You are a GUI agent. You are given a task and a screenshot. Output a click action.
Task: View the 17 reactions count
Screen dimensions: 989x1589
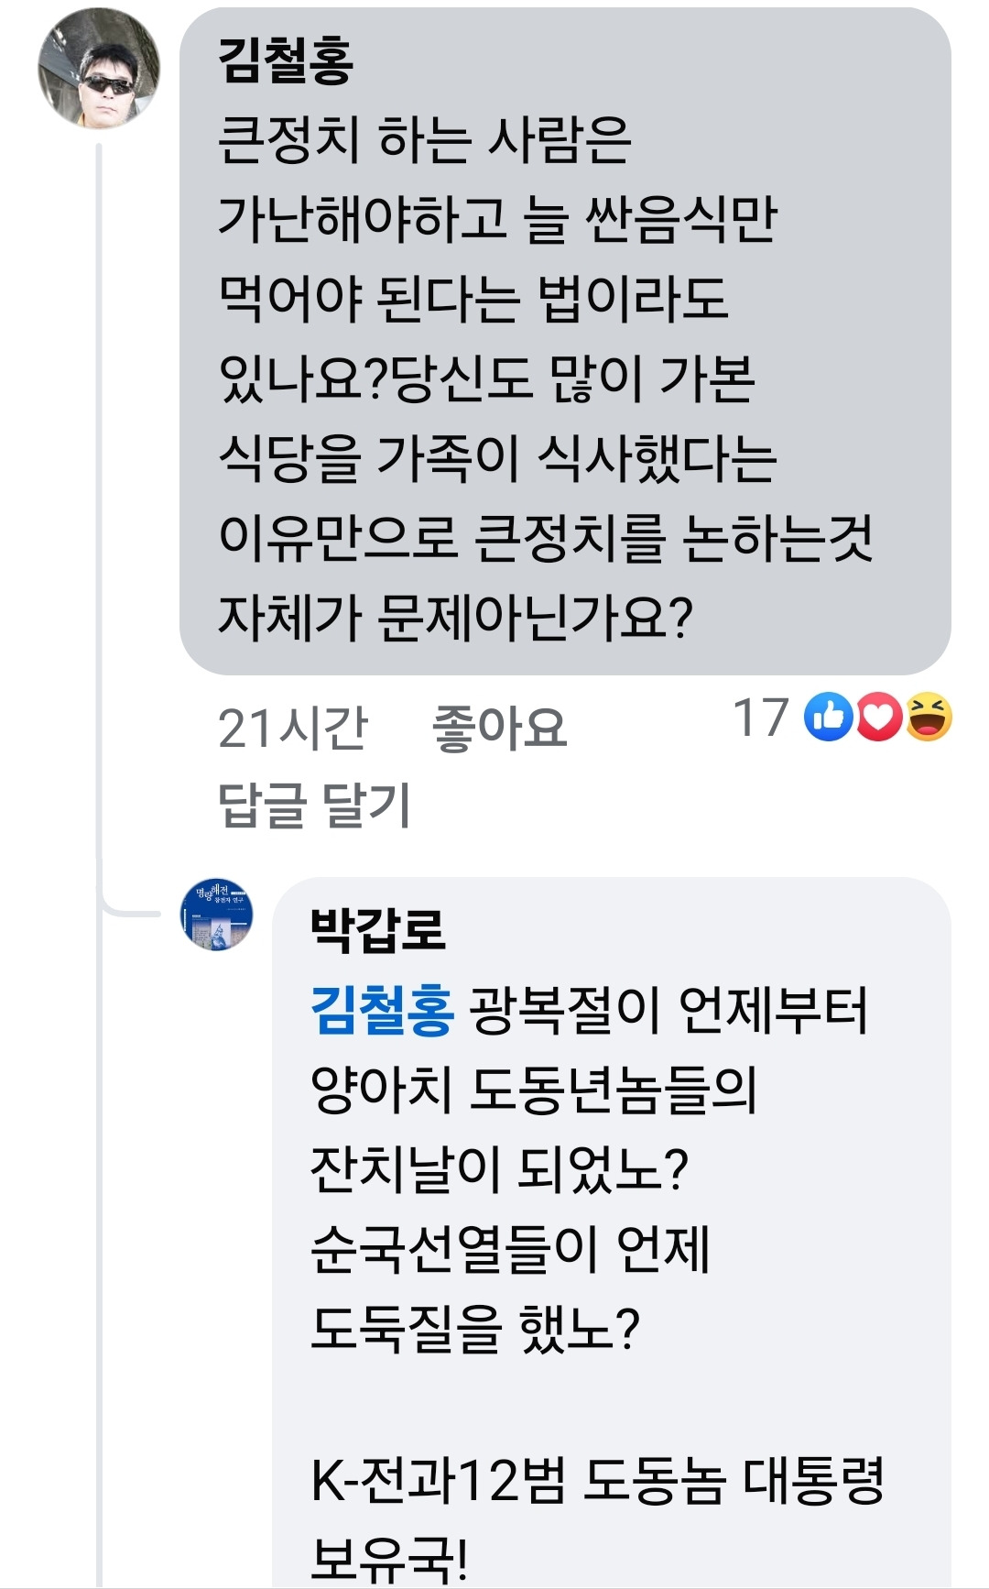[x=760, y=718]
